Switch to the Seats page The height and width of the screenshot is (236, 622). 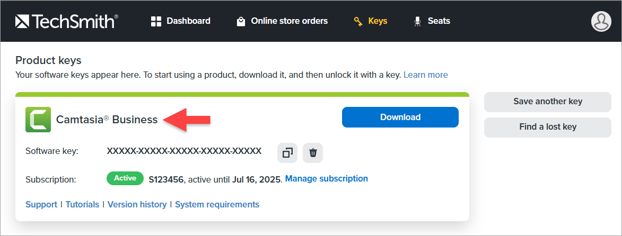[x=439, y=21]
